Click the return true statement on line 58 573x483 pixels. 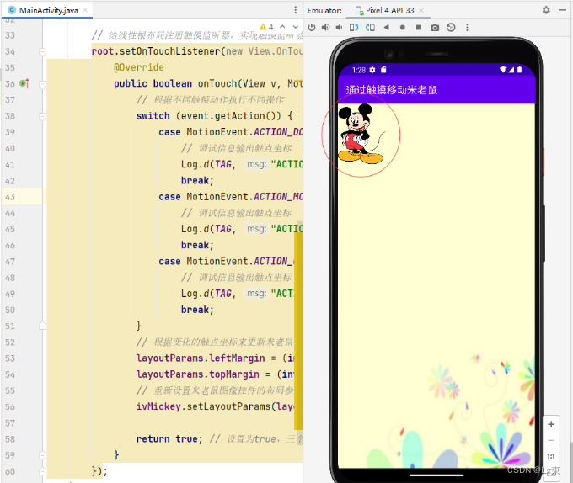(169, 439)
